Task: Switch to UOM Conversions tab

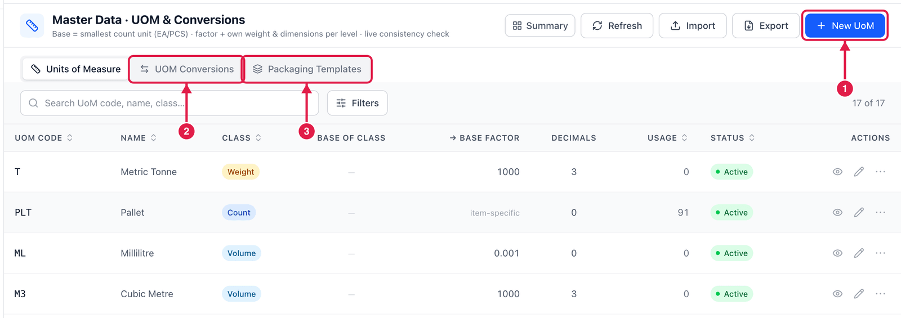Action: click(x=186, y=69)
